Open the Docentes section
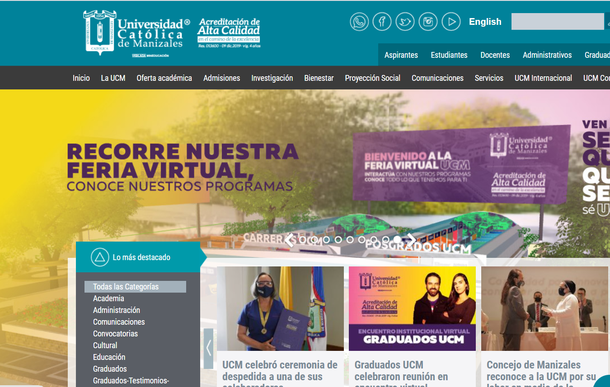The width and height of the screenshot is (610, 387). [495, 55]
